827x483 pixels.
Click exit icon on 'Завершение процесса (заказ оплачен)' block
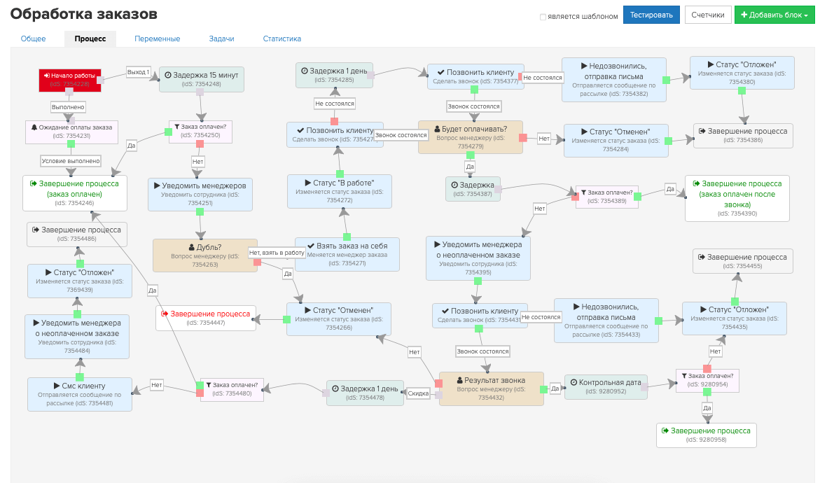(x=33, y=183)
